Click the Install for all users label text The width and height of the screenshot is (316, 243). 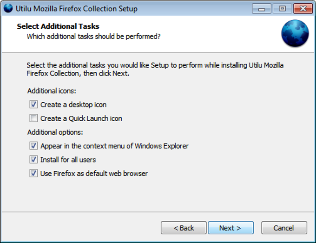point(68,160)
